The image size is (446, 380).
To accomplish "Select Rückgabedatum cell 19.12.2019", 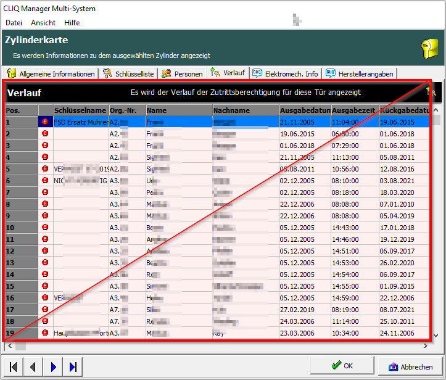I will (404, 239).
